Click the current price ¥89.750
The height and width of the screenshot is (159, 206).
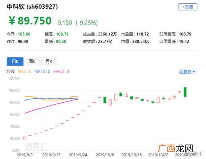(30, 21)
